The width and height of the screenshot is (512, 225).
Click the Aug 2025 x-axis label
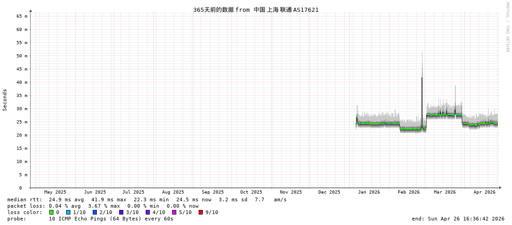173,192
